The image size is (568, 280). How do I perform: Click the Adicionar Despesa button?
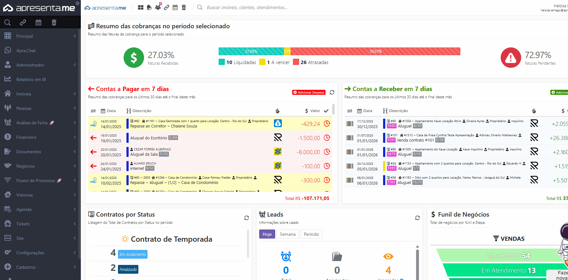(309, 92)
